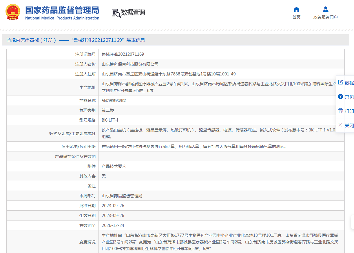Click the product name value 肺功能检测仪
The image size is (354, 253).
pyautogui.click(x=114, y=100)
